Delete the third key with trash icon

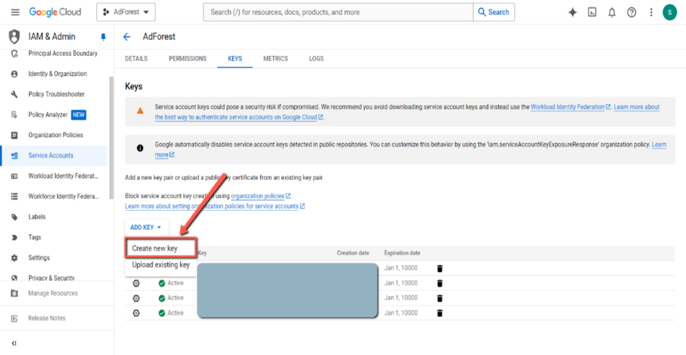[439, 298]
